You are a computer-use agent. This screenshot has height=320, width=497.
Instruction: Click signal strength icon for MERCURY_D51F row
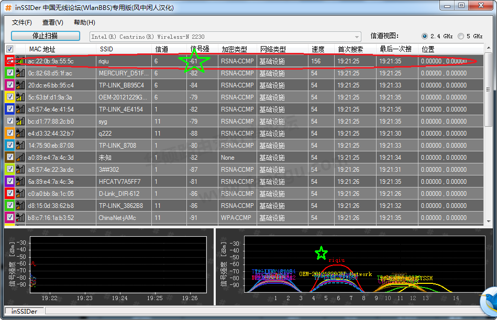pos(20,73)
